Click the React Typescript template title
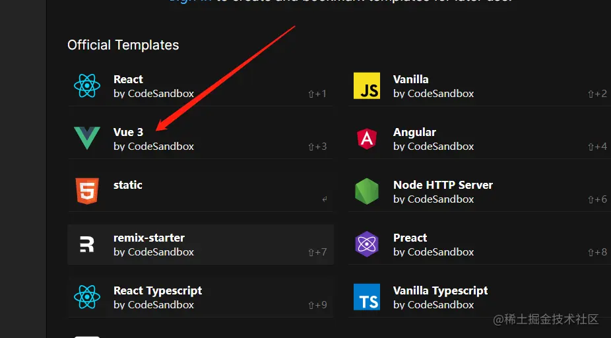611x338 pixels. 158,290
